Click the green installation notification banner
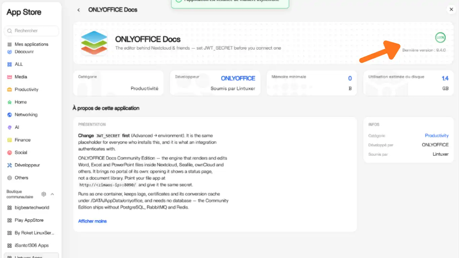The width and height of the screenshot is (459, 258). point(230,4)
